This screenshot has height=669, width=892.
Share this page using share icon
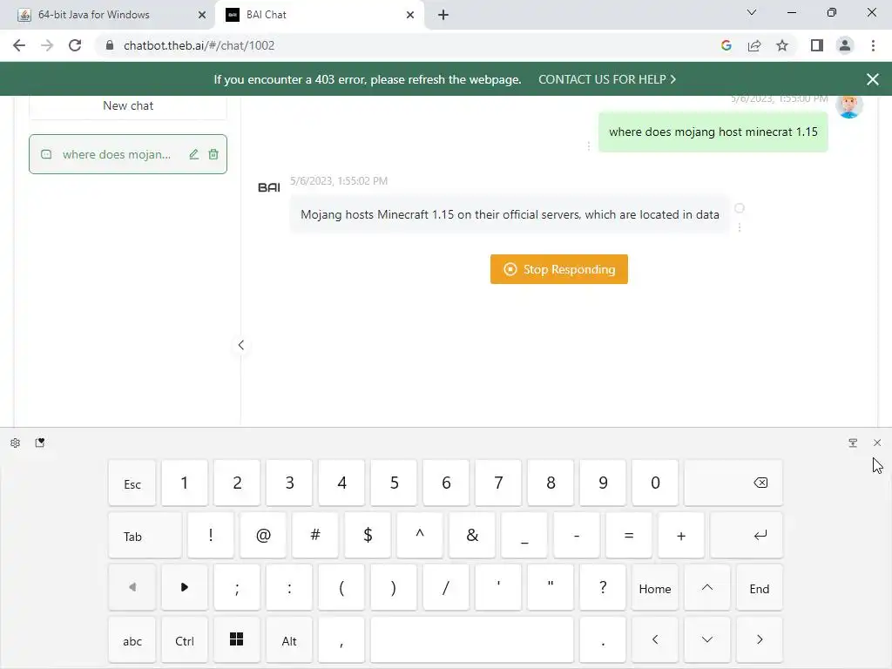(x=754, y=45)
